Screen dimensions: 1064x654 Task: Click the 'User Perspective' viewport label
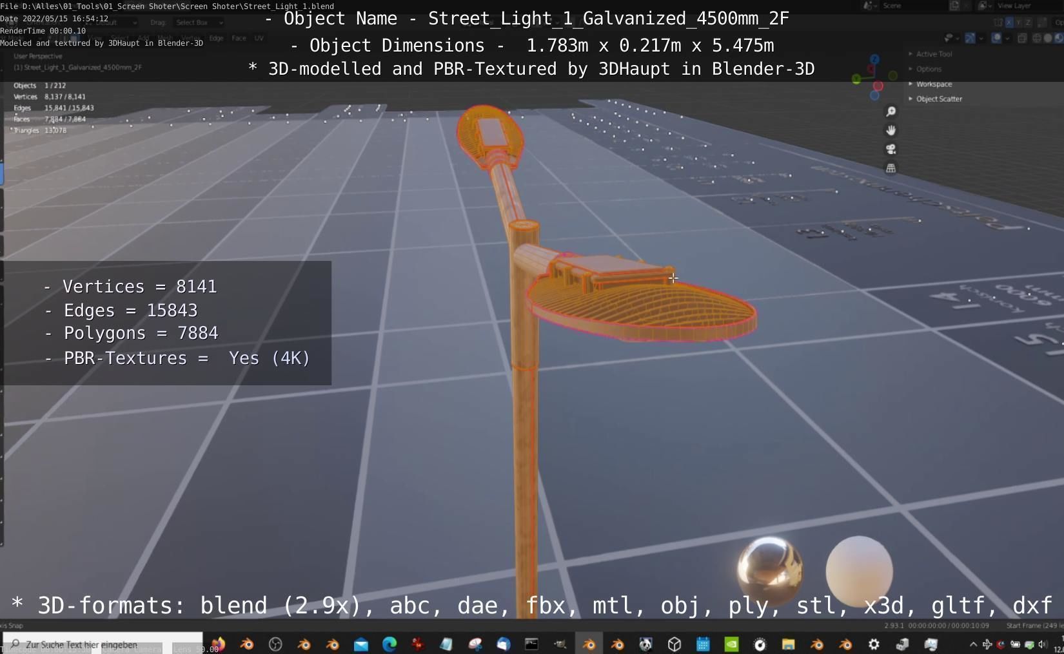(x=38, y=56)
